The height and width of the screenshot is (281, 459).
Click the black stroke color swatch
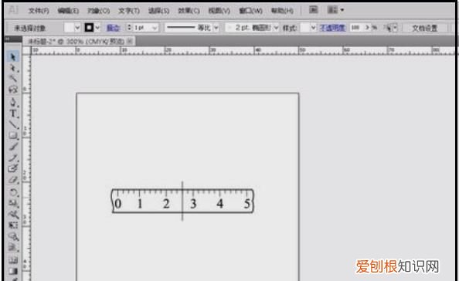click(89, 28)
